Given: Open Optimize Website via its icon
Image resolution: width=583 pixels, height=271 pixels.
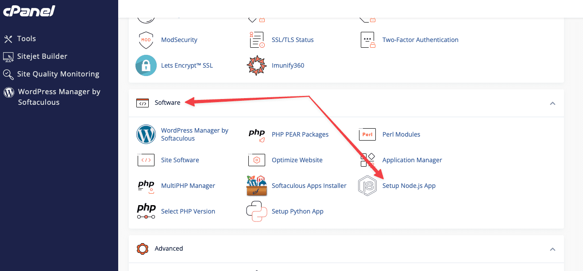Looking at the screenshot, I should coord(257,160).
